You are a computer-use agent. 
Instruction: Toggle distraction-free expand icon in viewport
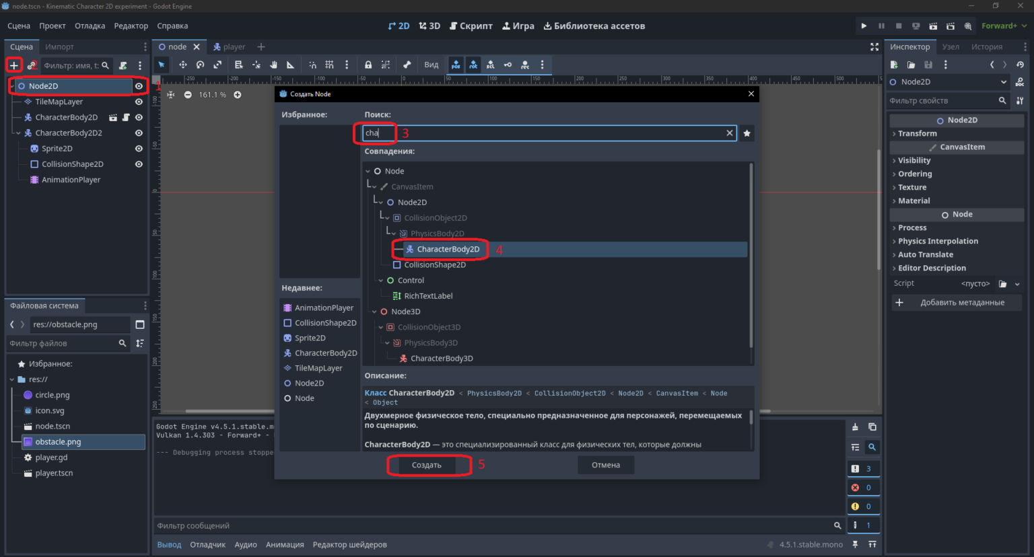pos(874,46)
